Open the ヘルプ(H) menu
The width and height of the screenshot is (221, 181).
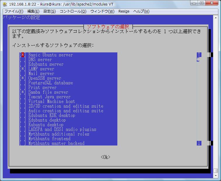point(141,11)
